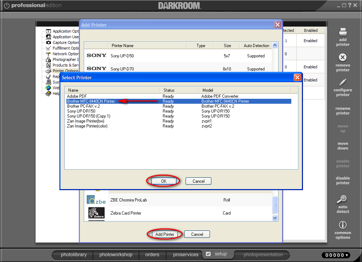Sort by Model column header
The width and height of the screenshot is (362, 262).
pyautogui.click(x=245, y=90)
